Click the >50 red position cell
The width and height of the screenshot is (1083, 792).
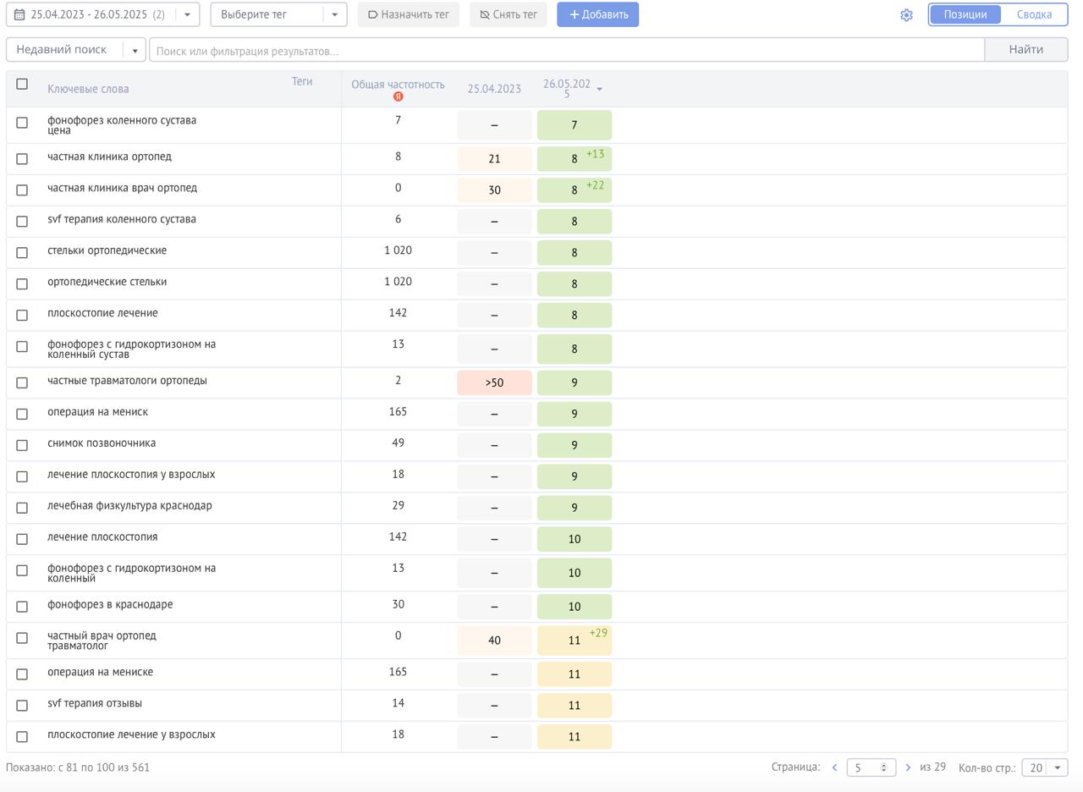(x=494, y=383)
